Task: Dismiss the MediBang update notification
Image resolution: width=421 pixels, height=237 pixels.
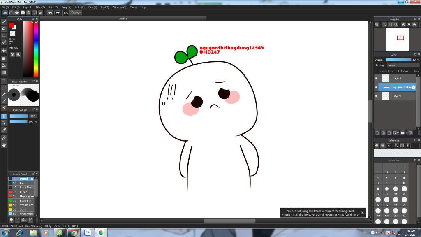Action: tap(363, 213)
